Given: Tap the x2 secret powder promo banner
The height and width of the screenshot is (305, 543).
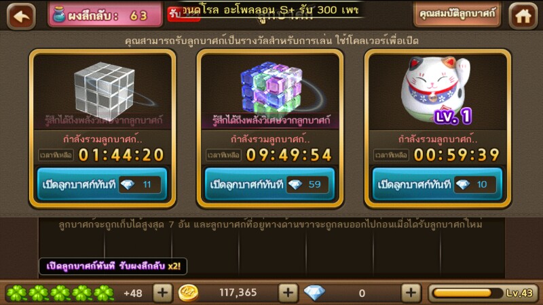Looking at the screenshot, I should click(x=113, y=266).
